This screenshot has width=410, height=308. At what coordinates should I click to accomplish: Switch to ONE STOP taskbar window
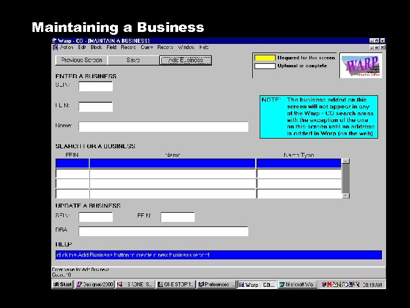176,285
